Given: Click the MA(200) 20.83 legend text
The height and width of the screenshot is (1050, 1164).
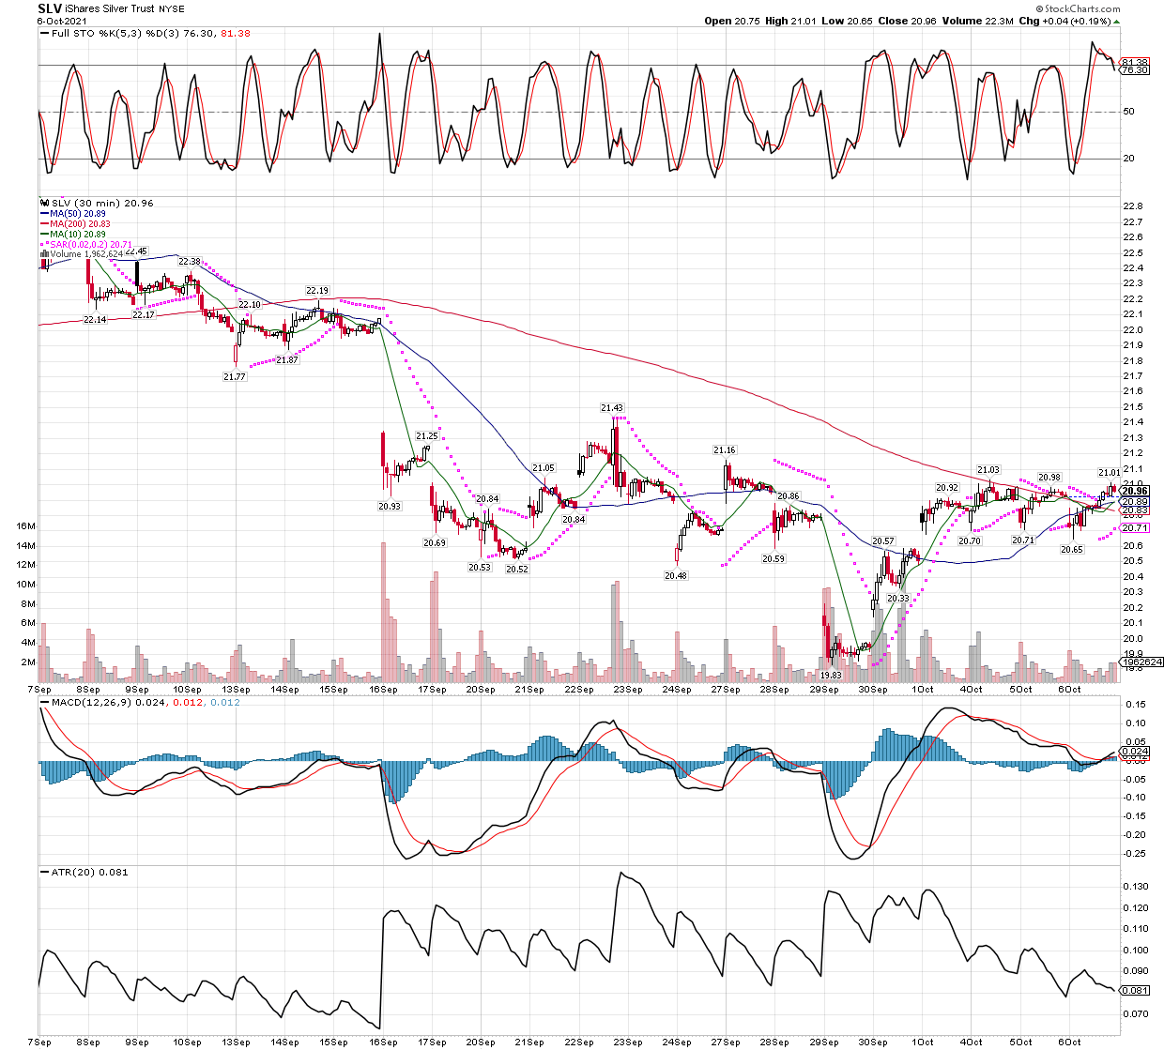Looking at the screenshot, I should pos(83,223).
